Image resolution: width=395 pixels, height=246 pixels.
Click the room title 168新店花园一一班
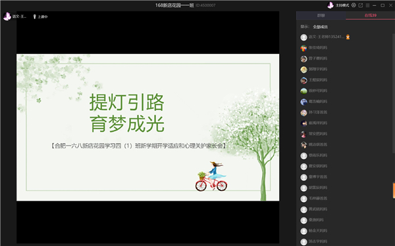click(174, 5)
